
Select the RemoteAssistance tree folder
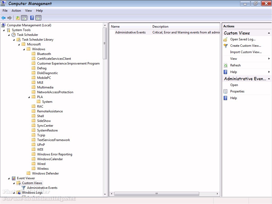tap(50, 111)
